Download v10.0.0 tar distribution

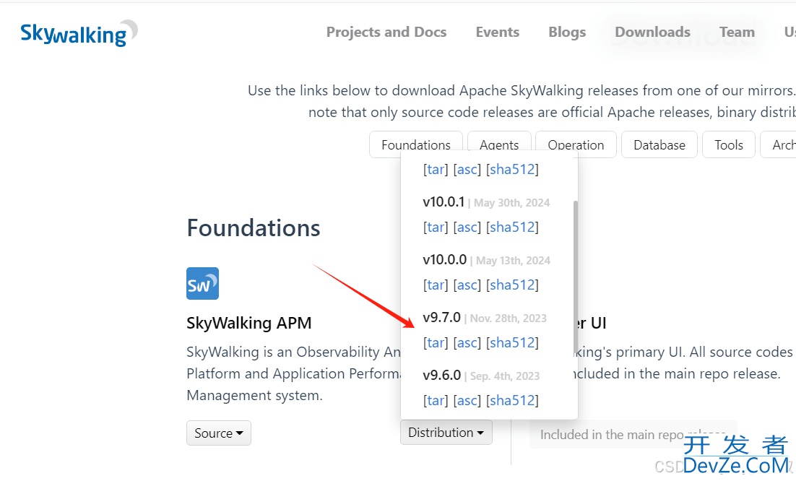coord(436,285)
